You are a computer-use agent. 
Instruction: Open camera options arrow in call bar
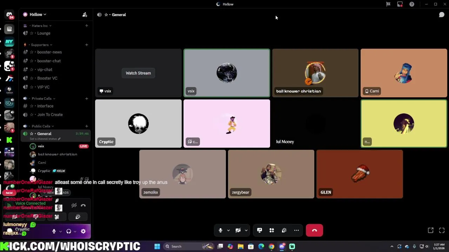pos(246,230)
